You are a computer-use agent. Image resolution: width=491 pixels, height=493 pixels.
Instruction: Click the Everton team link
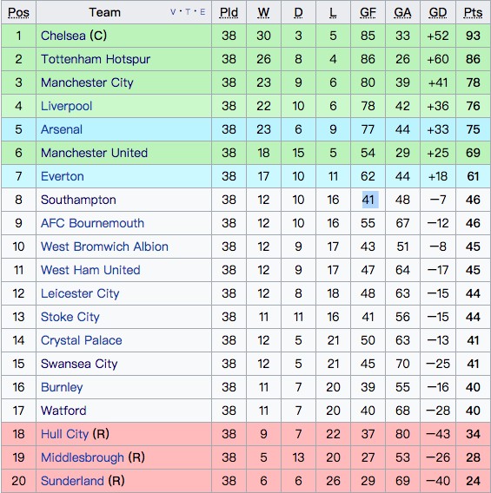click(63, 176)
